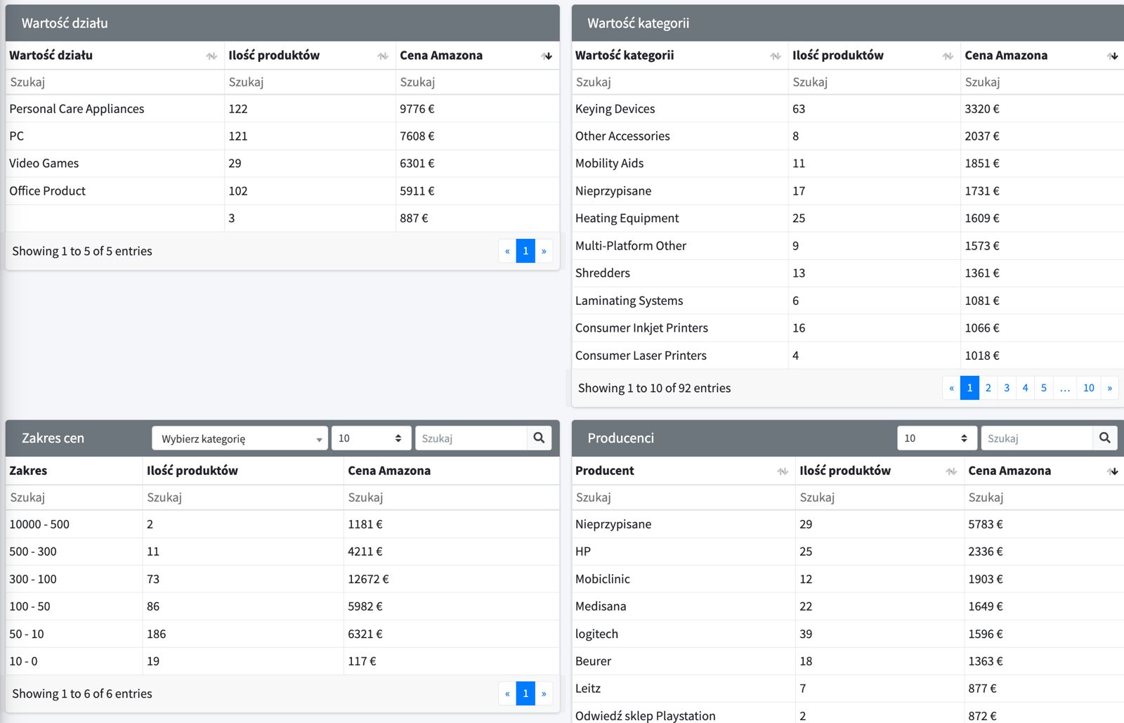Click next page arrow in Wartość kategorii pagination
The height and width of the screenshot is (723, 1124).
(x=1109, y=388)
